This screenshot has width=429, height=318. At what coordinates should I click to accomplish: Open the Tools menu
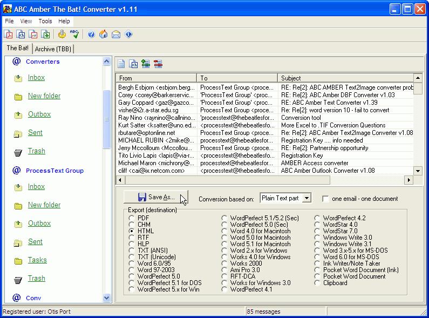45,21
